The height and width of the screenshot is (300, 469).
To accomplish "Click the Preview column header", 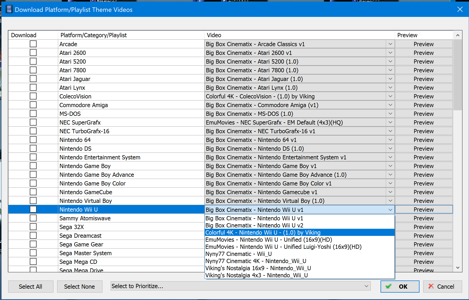I will [424, 35].
